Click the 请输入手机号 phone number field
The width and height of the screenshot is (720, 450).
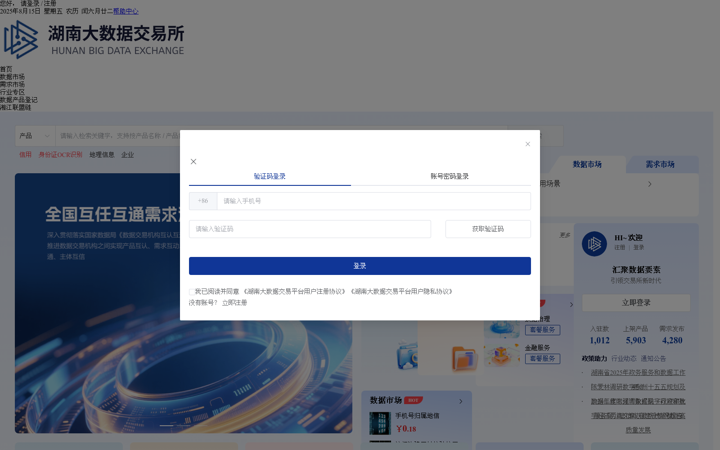[x=373, y=201]
